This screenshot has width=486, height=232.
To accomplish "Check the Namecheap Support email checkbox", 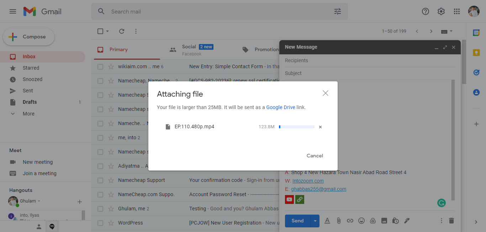I will point(100,180).
